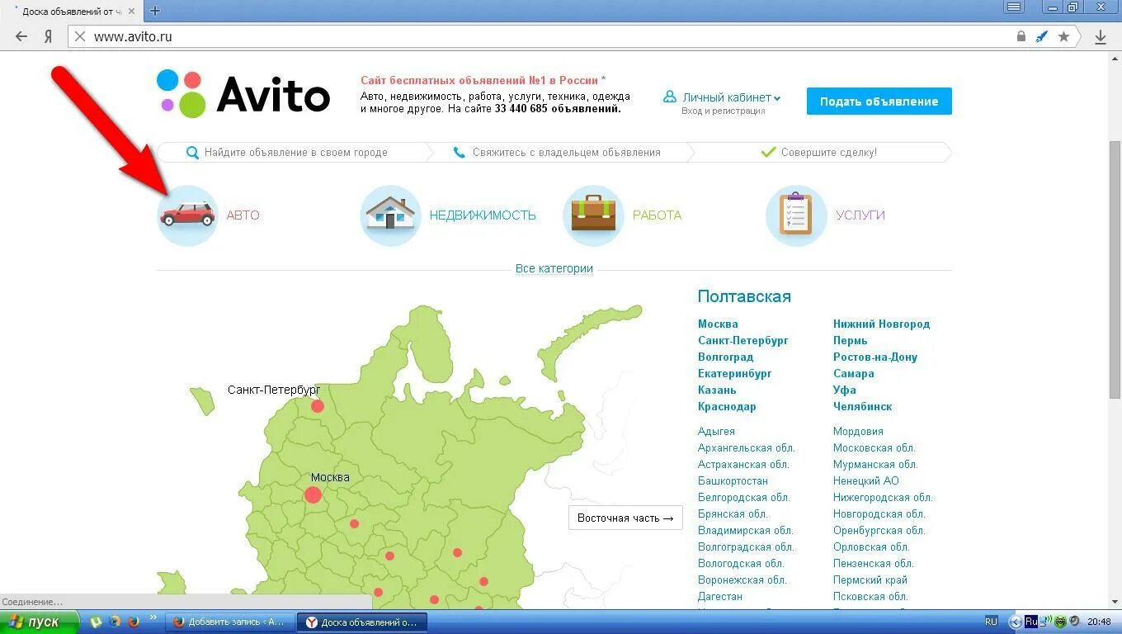Click the Недвижимость category label
The image size is (1122, 634).
tap(483, 215)
